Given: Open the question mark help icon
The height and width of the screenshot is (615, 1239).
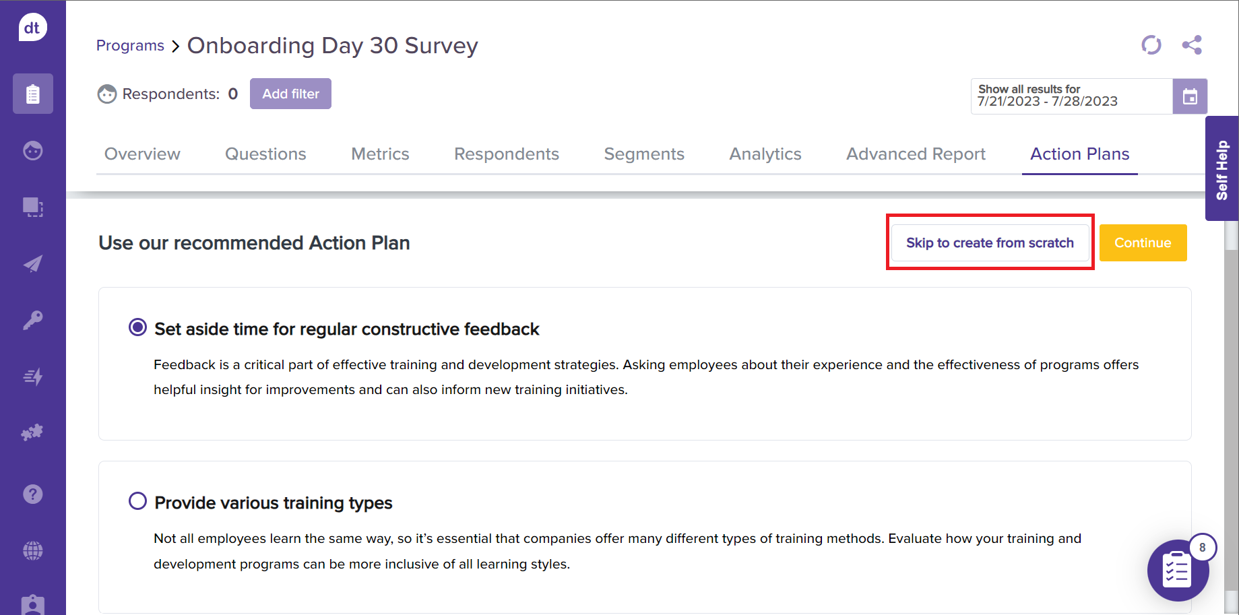Looking at the screenshot, I should [x=32, y=494].
